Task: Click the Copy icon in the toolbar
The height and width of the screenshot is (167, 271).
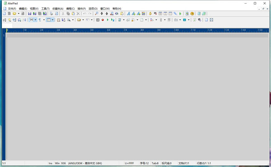Action: 68,14
